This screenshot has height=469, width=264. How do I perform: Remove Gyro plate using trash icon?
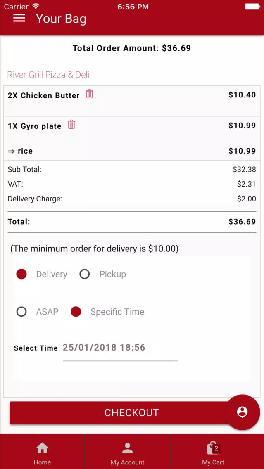[x=71, y=124]
